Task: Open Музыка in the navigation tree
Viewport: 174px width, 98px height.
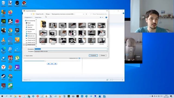Action: [x=29, y=32]
